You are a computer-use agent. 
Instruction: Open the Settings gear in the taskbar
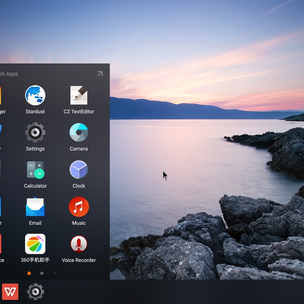coord(35,292)
